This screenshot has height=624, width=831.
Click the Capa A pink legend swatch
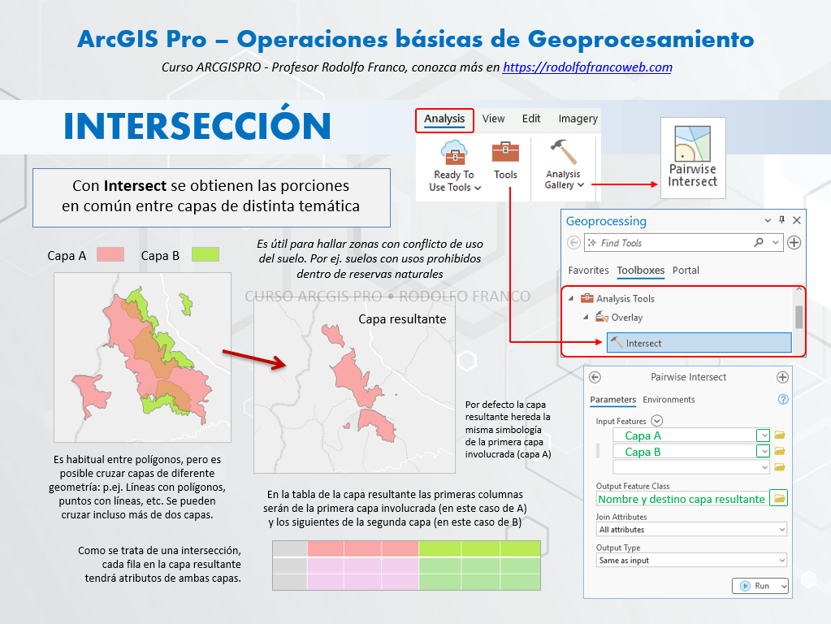point(110,255)
